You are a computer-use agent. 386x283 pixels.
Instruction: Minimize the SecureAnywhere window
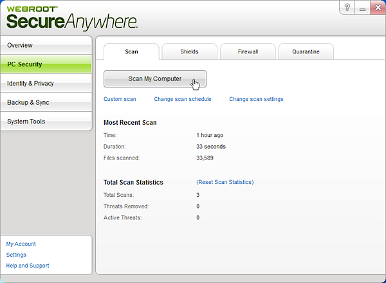362,8
